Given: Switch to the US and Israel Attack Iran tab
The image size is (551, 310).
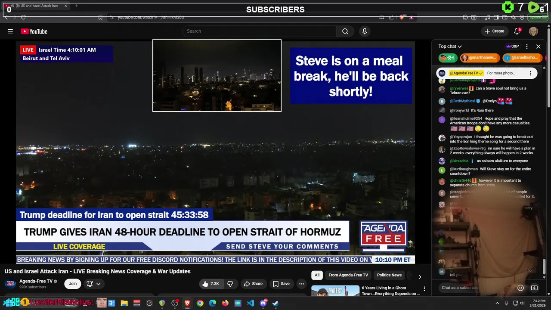Looking at the screenshot, I should (x=36, y=6).
